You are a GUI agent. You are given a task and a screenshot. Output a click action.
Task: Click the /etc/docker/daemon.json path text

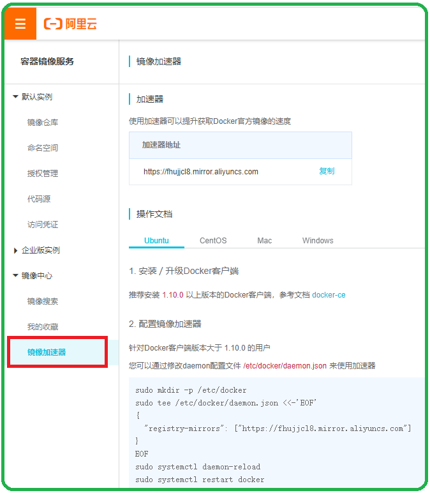(x=285, y=366)
